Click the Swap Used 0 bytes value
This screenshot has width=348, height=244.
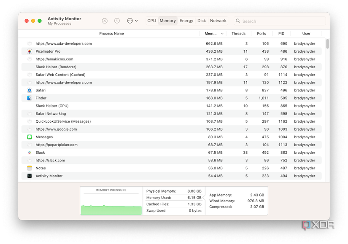tap(195, 211)
